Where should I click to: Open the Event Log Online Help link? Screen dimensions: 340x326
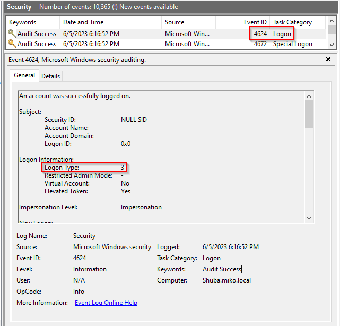[x=106, y=303]
